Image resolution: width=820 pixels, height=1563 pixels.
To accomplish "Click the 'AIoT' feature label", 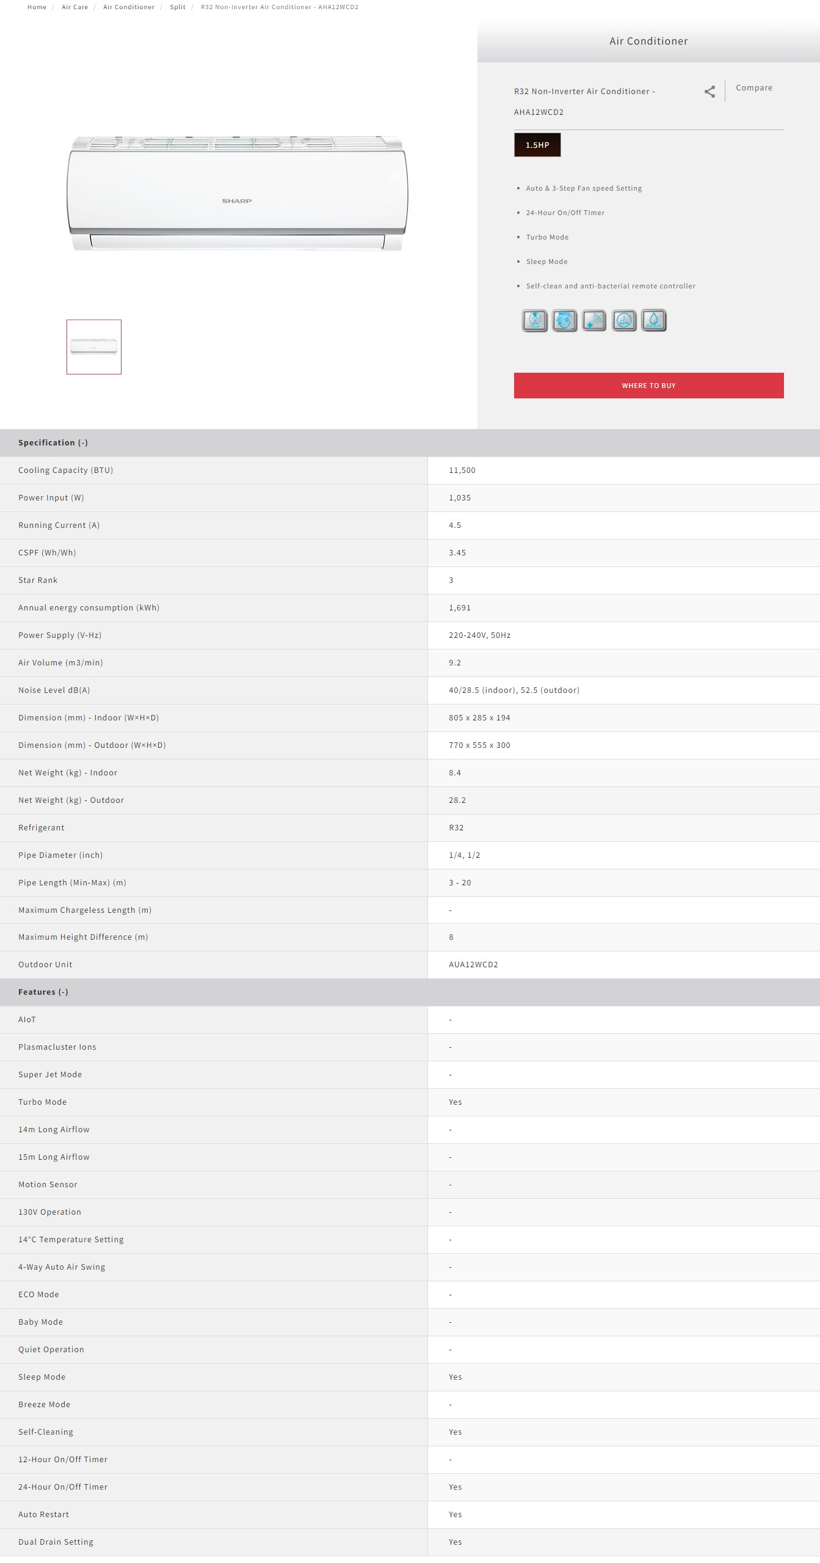I will 27,1020.
